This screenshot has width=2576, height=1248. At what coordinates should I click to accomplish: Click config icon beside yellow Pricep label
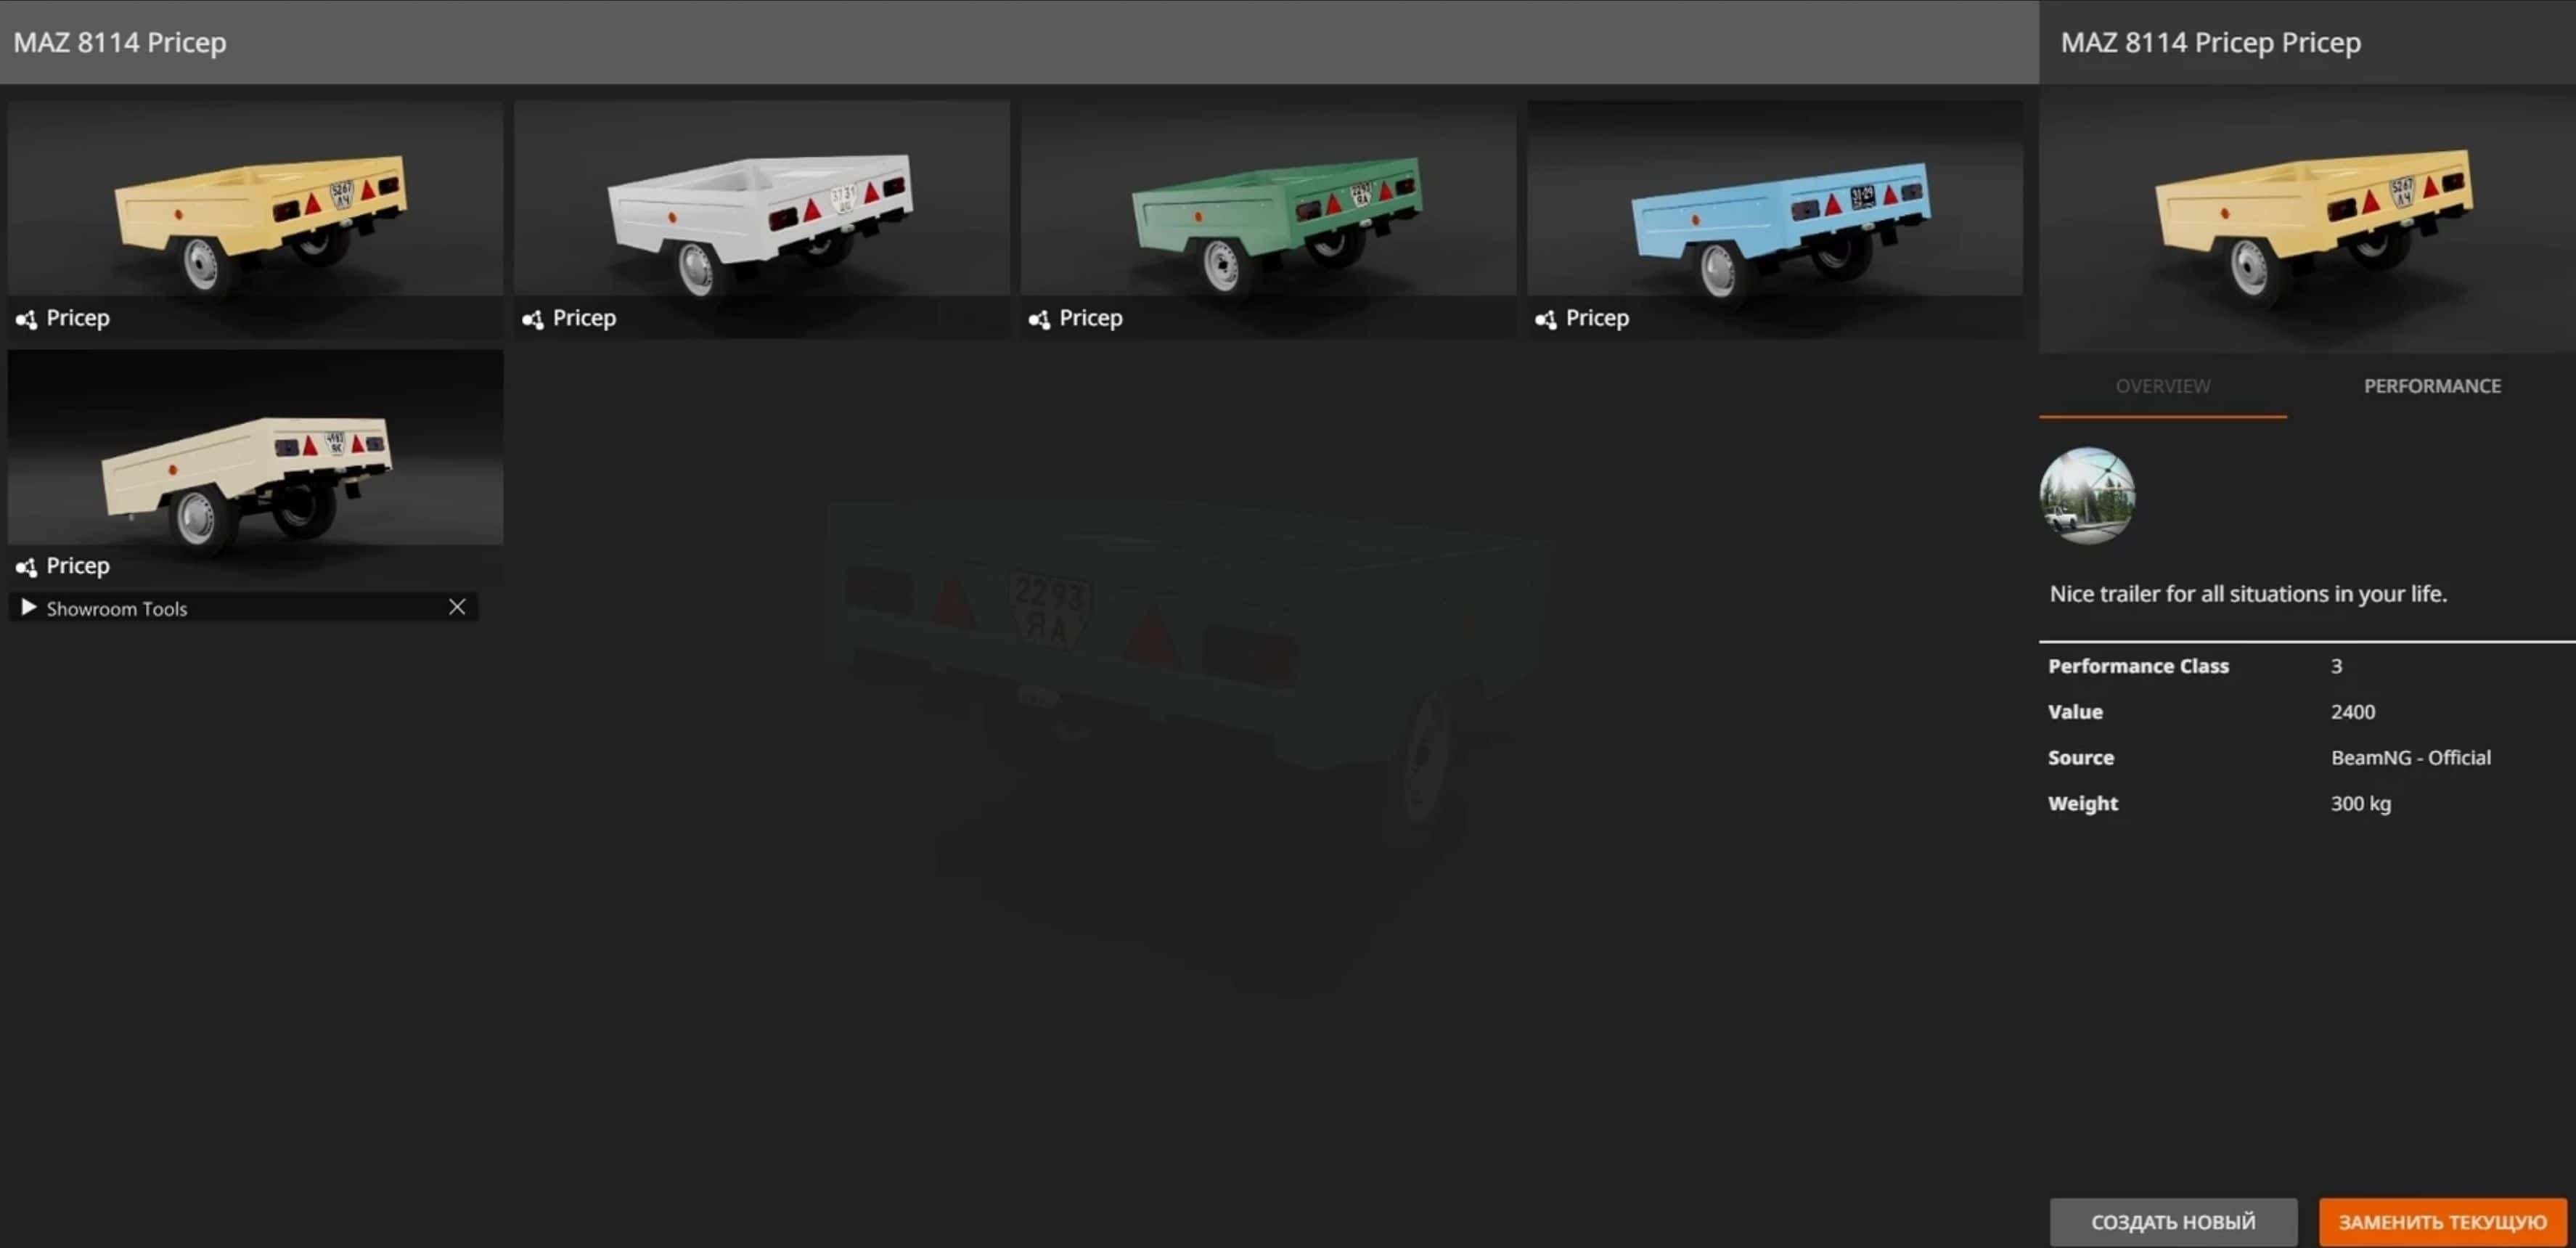(x=26, y=319)
